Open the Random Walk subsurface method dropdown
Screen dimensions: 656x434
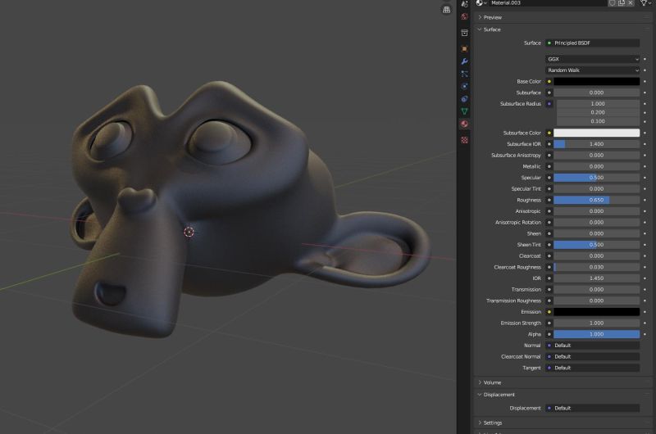pyautogui.click(x=592, y=70)
